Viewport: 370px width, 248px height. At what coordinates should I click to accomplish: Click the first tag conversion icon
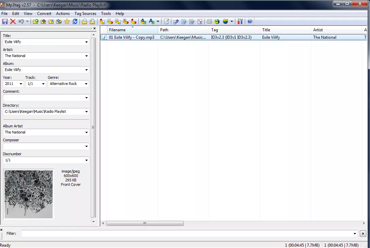102,21
